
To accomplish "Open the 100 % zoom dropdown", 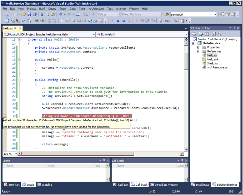I will (x=16, y=154).
